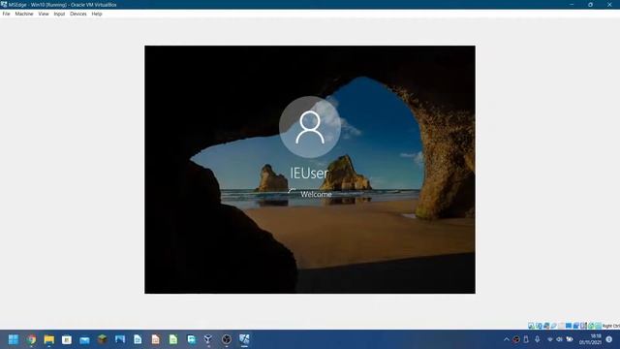Screen dimensions: 620x349
Task: Open the Machine menu
Action: tap(24, 14)
